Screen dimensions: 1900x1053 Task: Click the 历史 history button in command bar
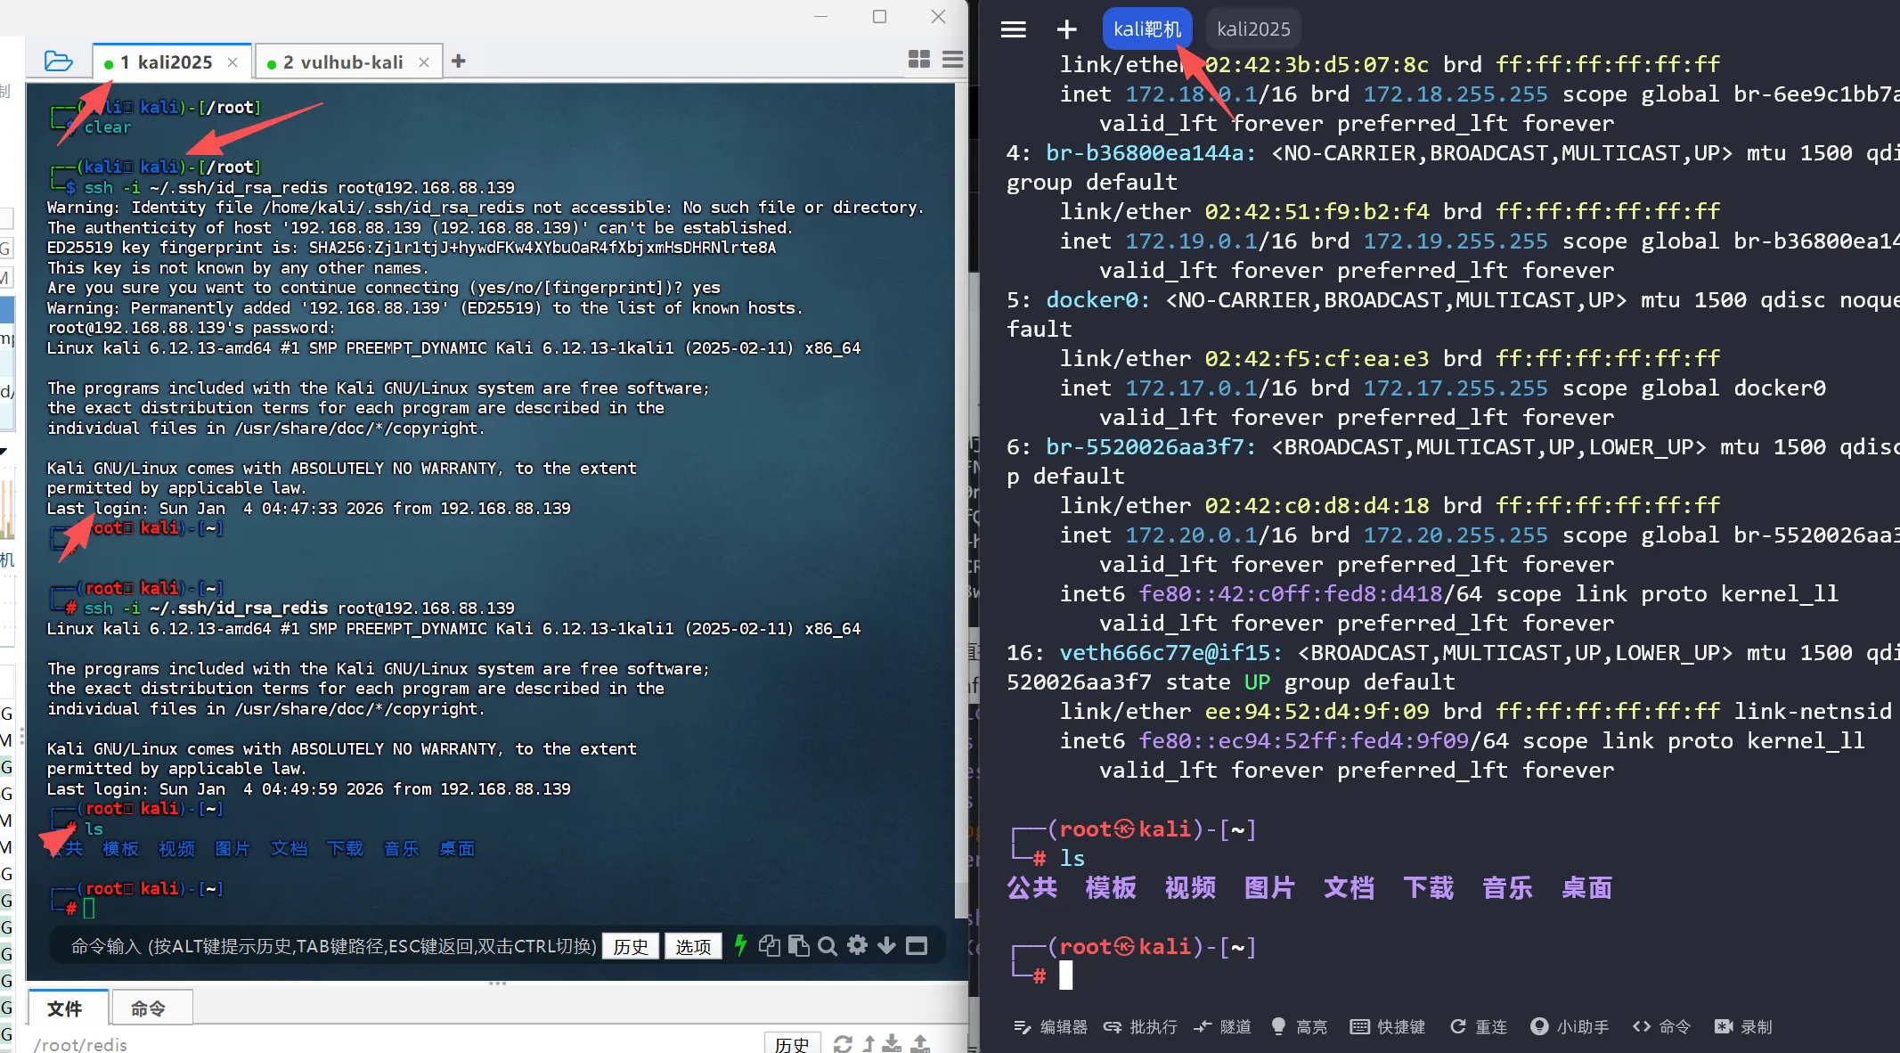[x=631, y=946]
